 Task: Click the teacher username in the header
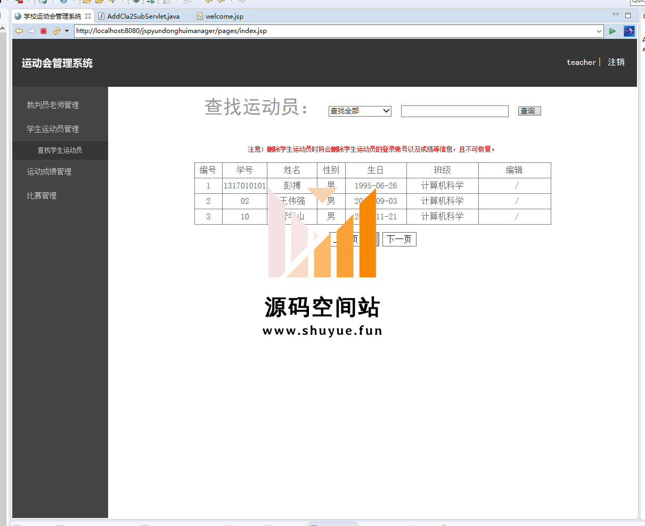pyautogui.click(x=581, y=62)
